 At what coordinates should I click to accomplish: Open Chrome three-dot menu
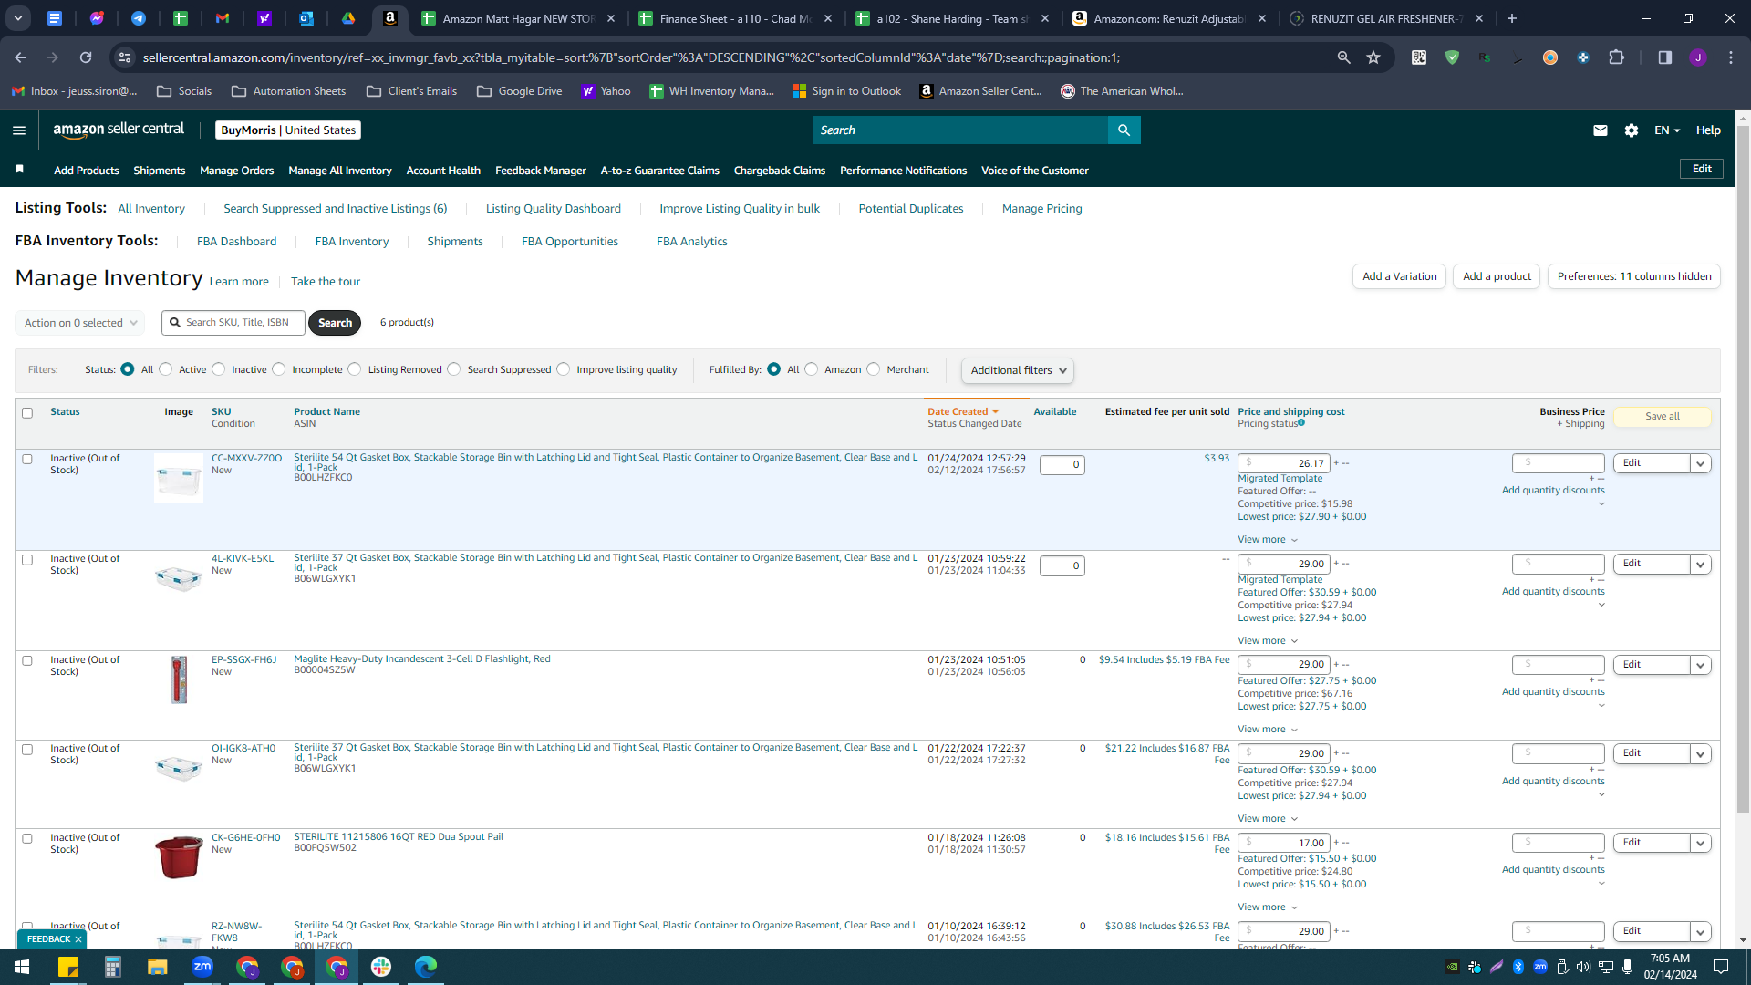(x=1731, y=57)
